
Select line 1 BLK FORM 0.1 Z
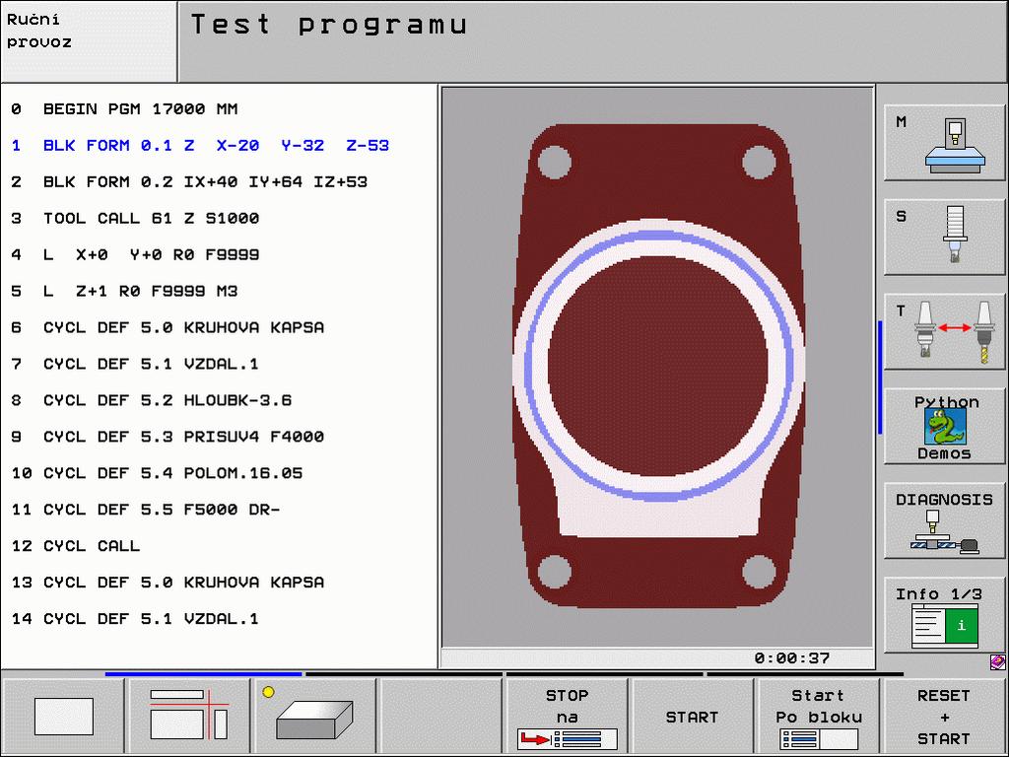[219, 146]
